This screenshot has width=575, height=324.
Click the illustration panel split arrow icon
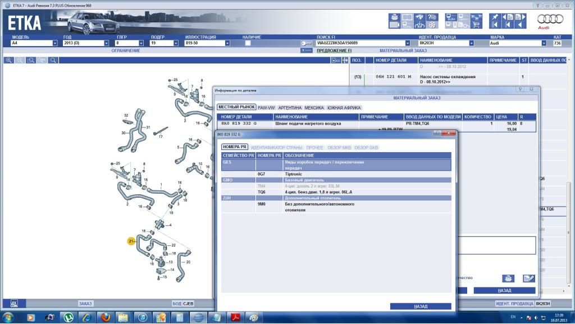345,60
